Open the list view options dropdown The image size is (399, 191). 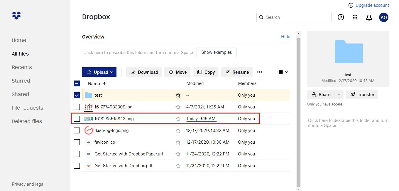(283, 72)
